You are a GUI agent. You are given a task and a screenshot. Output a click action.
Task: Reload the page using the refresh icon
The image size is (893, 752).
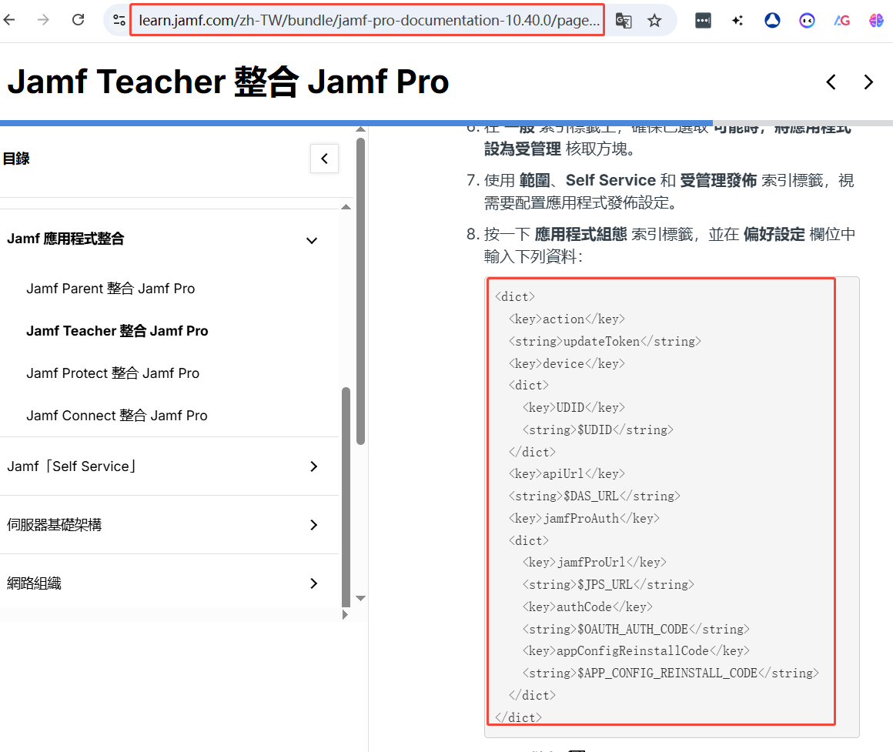pyautogui.click(x=78, y=20)
